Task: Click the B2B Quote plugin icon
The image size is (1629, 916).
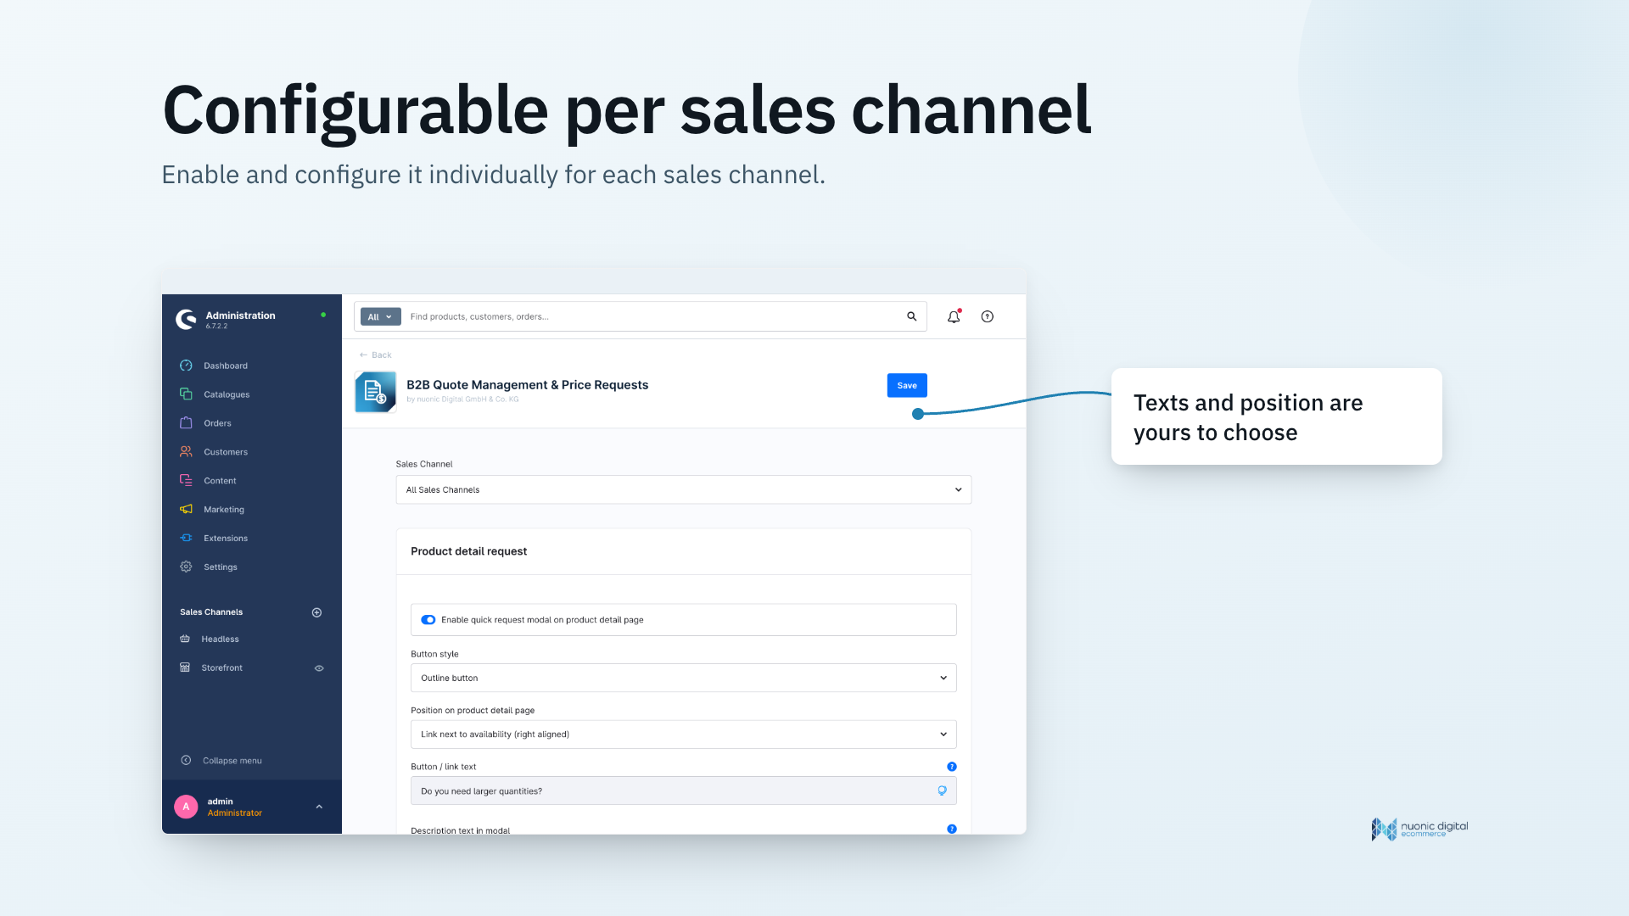Action: (376, 392)
